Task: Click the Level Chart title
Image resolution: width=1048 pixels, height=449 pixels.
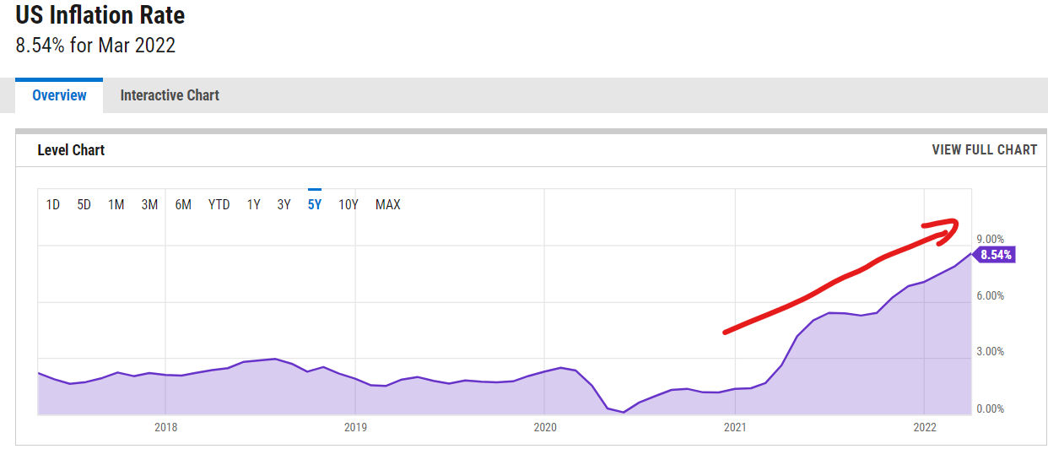Action: click(x=71, y=149)
